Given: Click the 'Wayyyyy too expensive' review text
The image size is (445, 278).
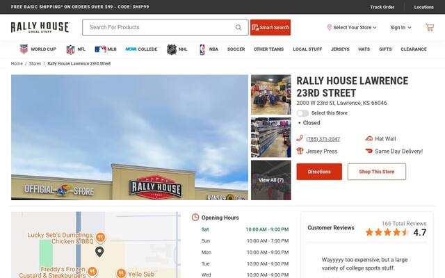Looking at the screenshot, I should [364, 264].
